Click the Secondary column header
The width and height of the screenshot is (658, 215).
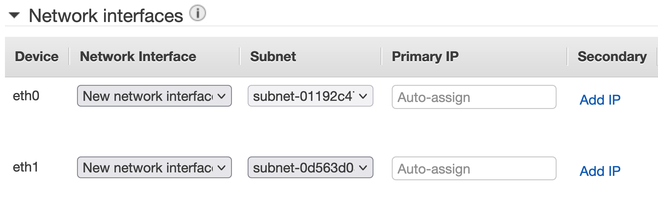612,57
